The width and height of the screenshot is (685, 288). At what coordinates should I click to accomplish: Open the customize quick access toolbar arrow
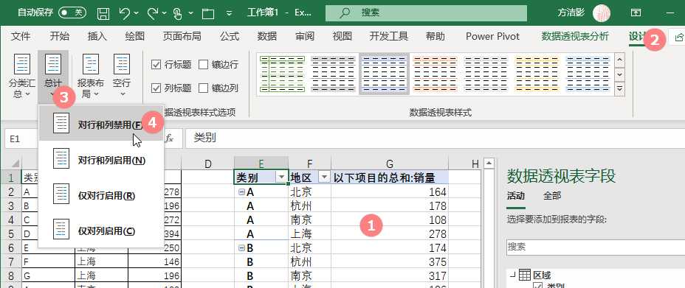230,13
